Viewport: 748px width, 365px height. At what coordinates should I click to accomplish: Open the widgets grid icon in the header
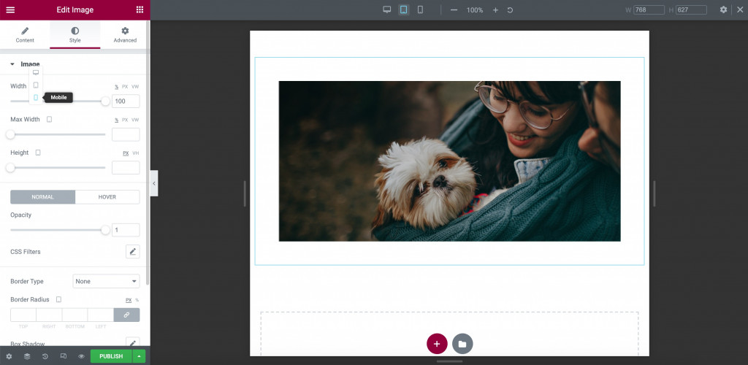click(140, 9)
